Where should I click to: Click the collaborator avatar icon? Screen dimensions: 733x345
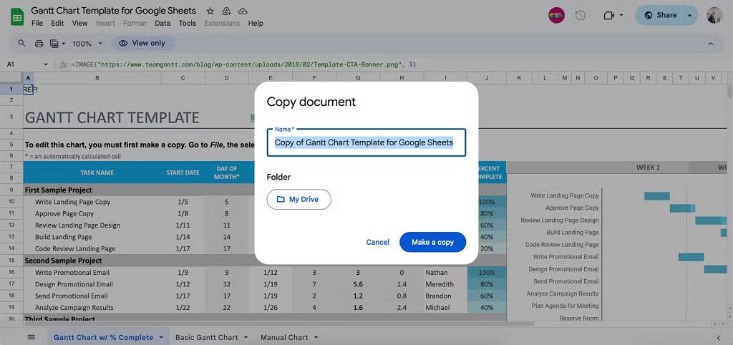[x=556, y=16]
